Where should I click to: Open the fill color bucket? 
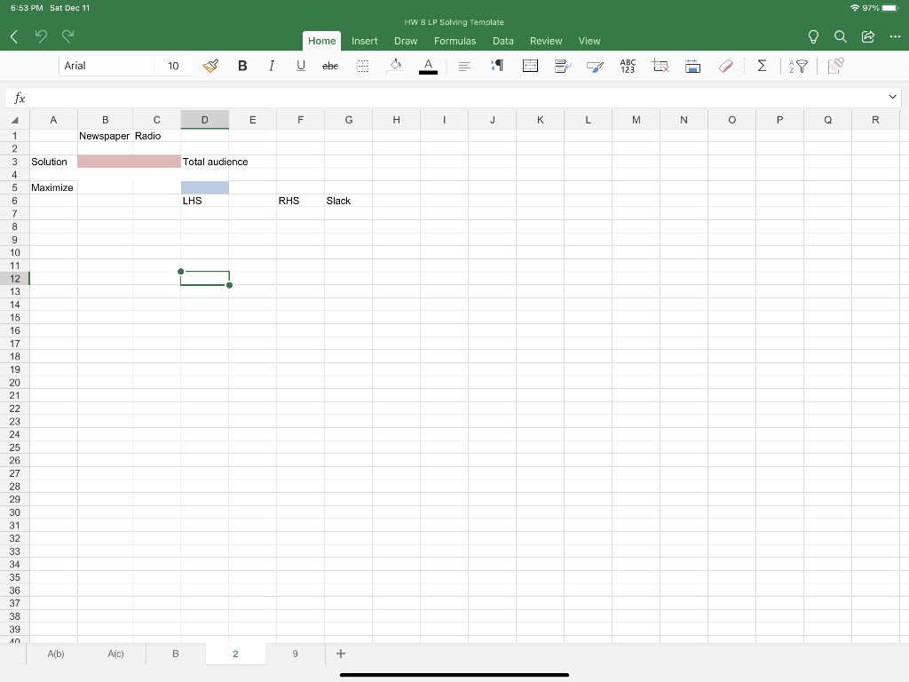click(395, 66)
